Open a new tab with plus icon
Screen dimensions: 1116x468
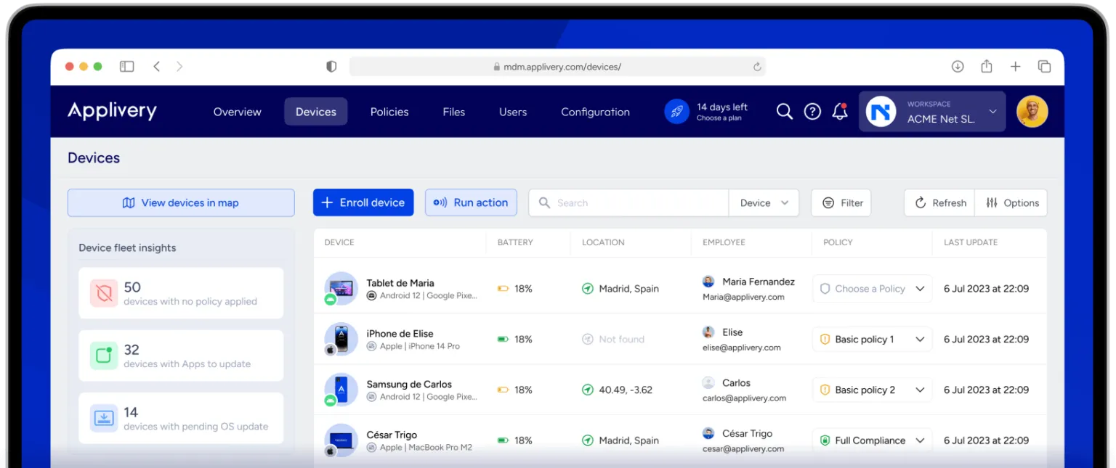tap(1016, 66)
